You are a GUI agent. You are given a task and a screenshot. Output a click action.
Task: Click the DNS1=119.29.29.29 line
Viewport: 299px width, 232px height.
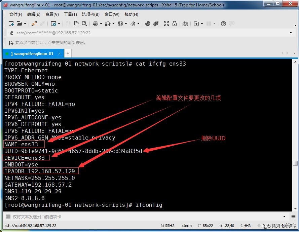tap(33, 191)
